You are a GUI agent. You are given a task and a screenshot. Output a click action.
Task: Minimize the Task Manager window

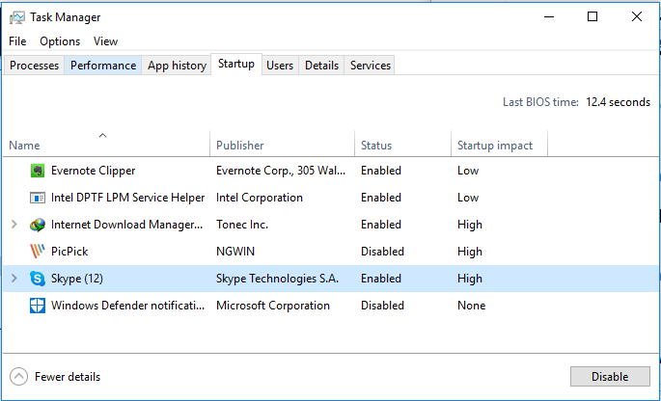pyautogui.click(x=549, y=16)
